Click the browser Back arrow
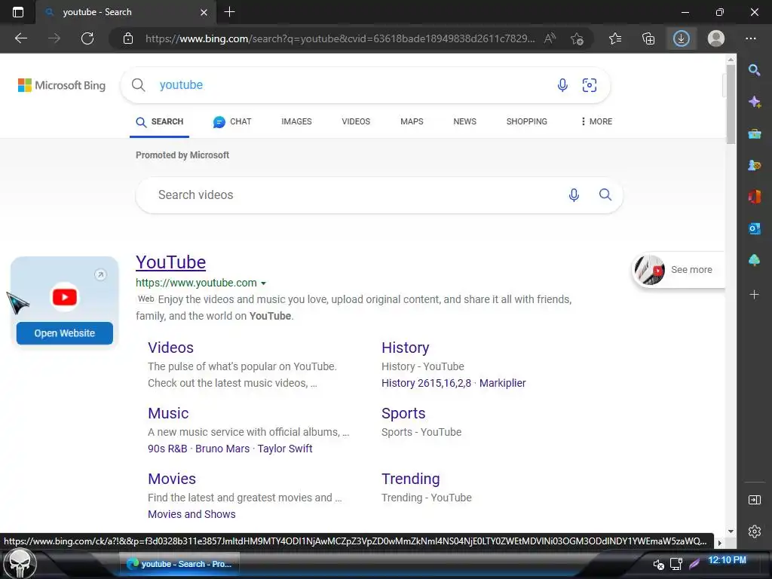The image size is (772, 579). tap(20, 38)
